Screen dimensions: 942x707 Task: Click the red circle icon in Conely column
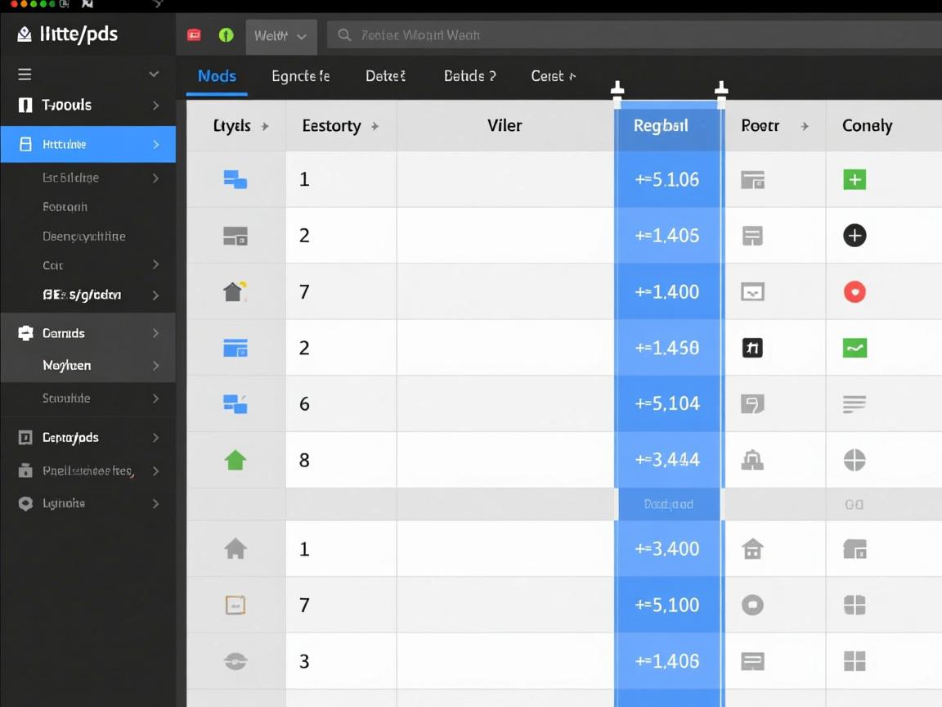[855, 292]
